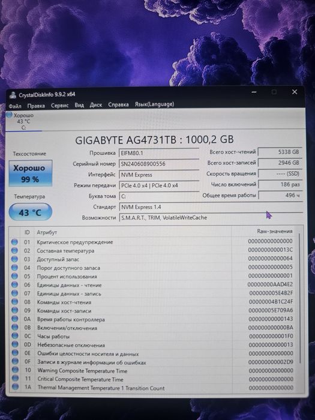This screenshot has height=420, width=315.
Task: Open the Сервис menu
Action: (x=60, y=106)
